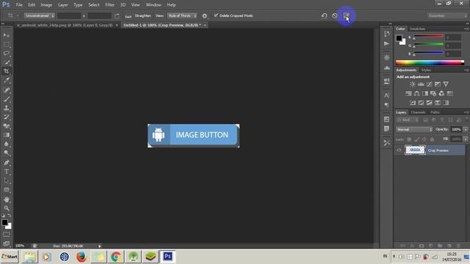Select the Gradient tool

[x=7, y=135]
